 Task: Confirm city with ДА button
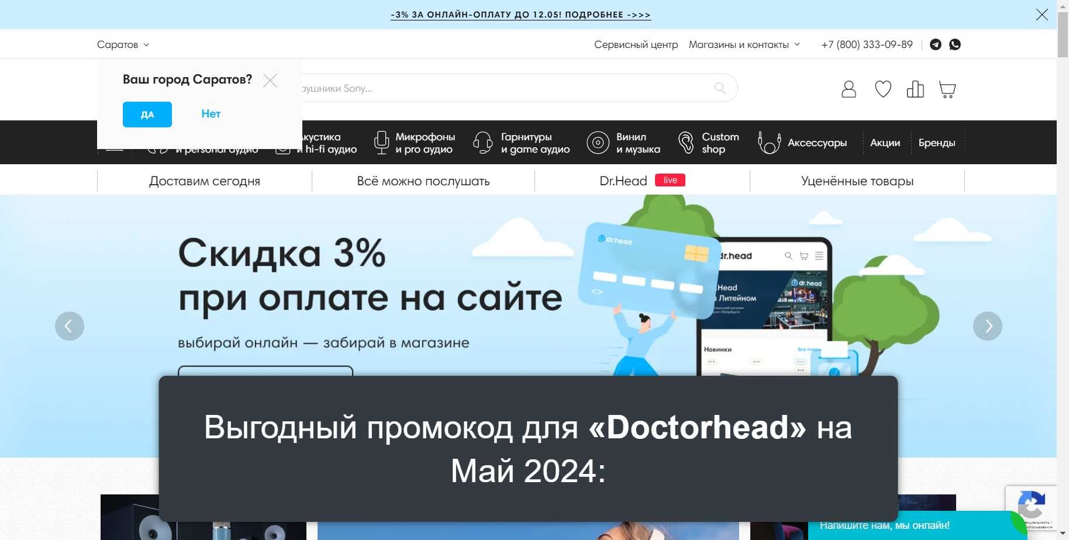[147, 115]
